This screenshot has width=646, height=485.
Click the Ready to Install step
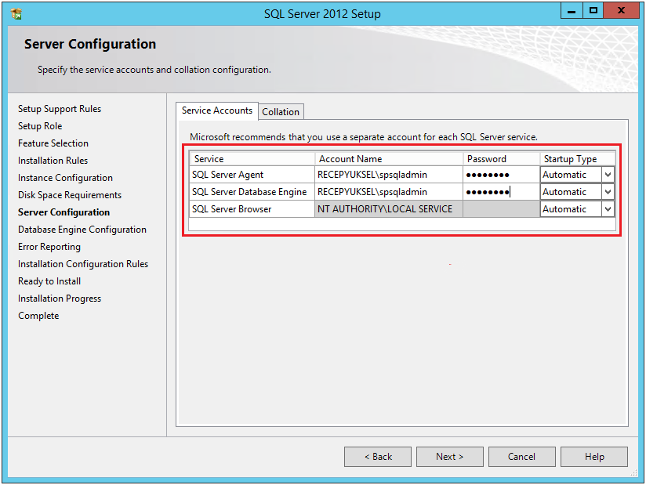coord(49,281)
